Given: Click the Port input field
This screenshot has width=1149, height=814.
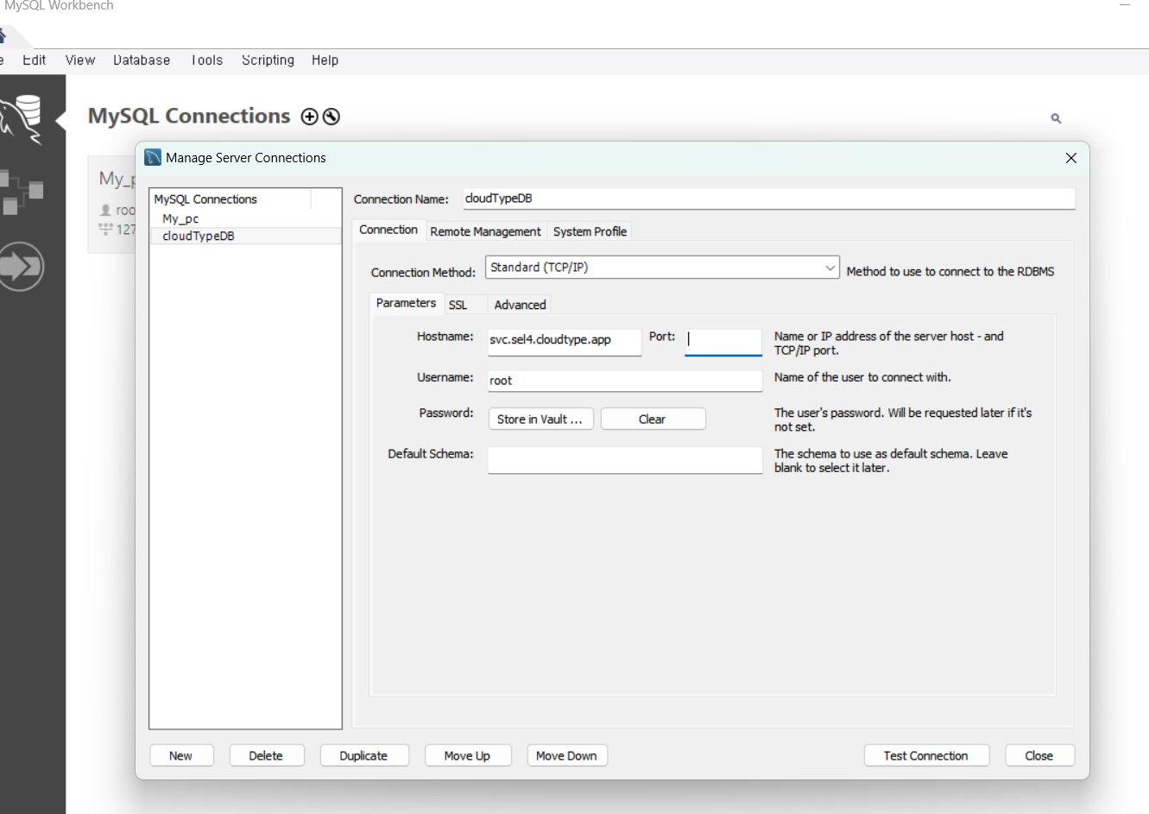Looking at the screenshot, I should pos(723,341).
